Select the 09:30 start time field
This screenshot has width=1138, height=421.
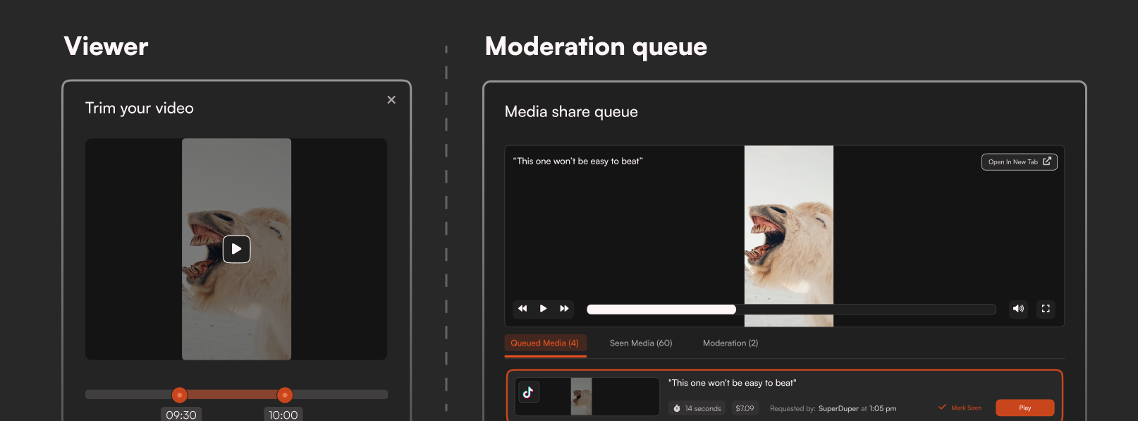181,415
